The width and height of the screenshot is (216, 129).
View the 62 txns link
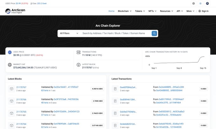45,127
